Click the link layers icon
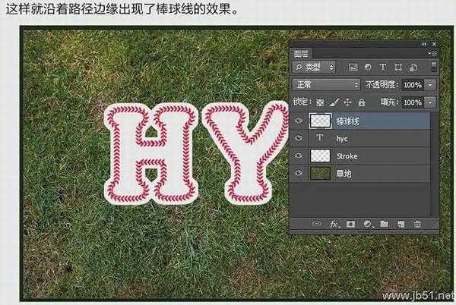Image resolution: width=456 pixels, height=305 pixels. point(317,224)
